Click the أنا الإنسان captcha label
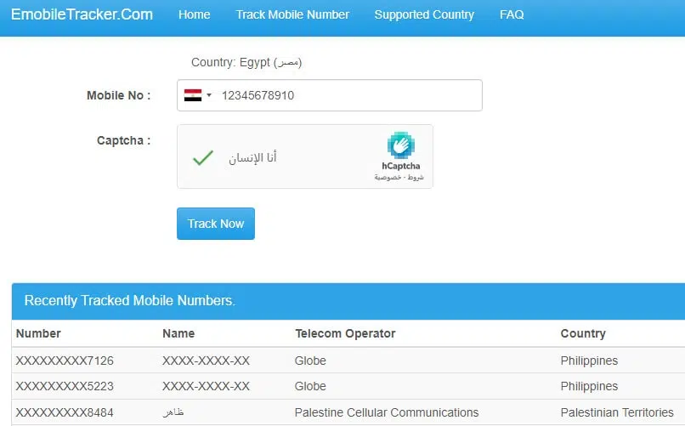This screenshot has height=426, width=685. 252,157
